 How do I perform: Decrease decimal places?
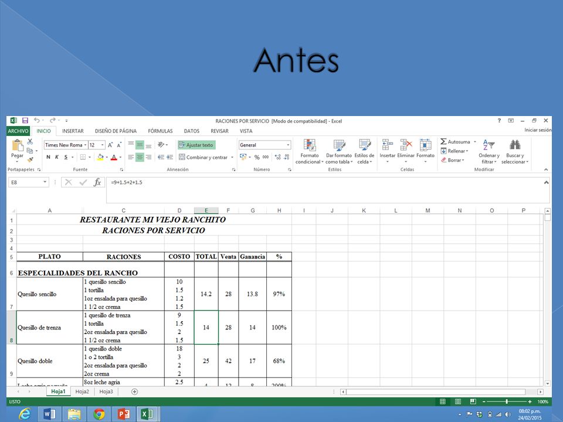click(x=287, y=157)
